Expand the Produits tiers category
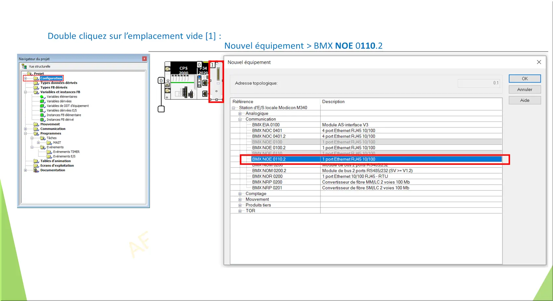The image size is (553, 301). coord(240,205)
